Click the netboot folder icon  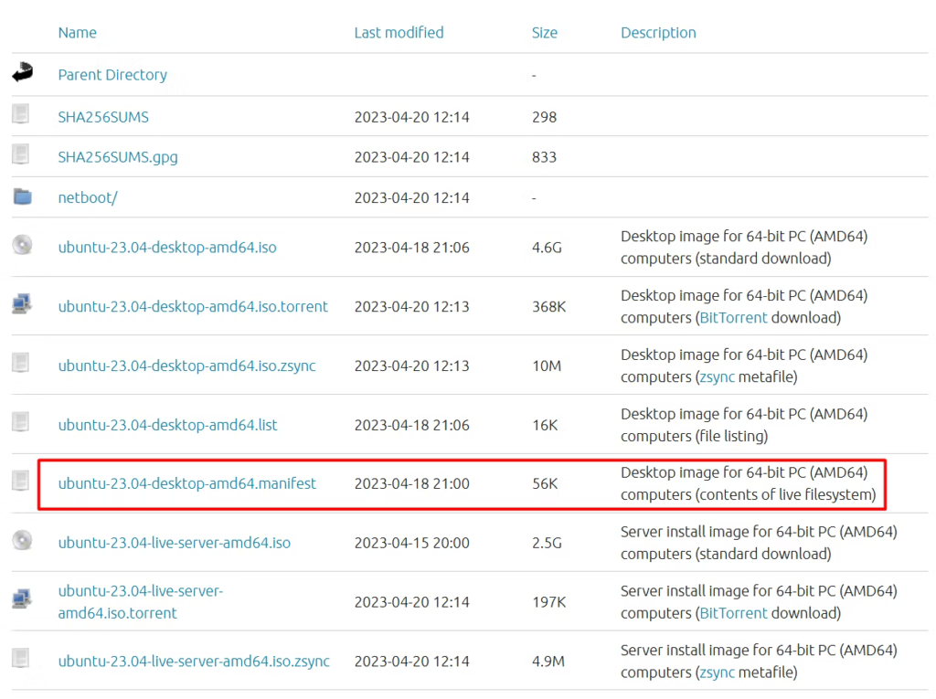tap(22, 196)
